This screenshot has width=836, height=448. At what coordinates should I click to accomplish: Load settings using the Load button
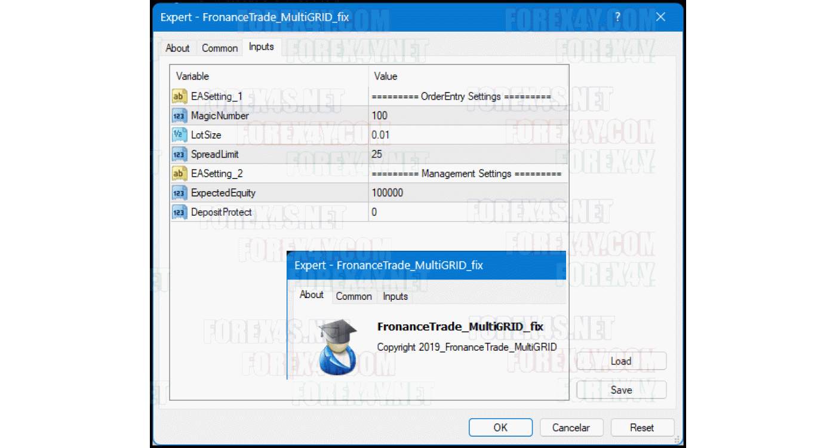click(621, 361)
